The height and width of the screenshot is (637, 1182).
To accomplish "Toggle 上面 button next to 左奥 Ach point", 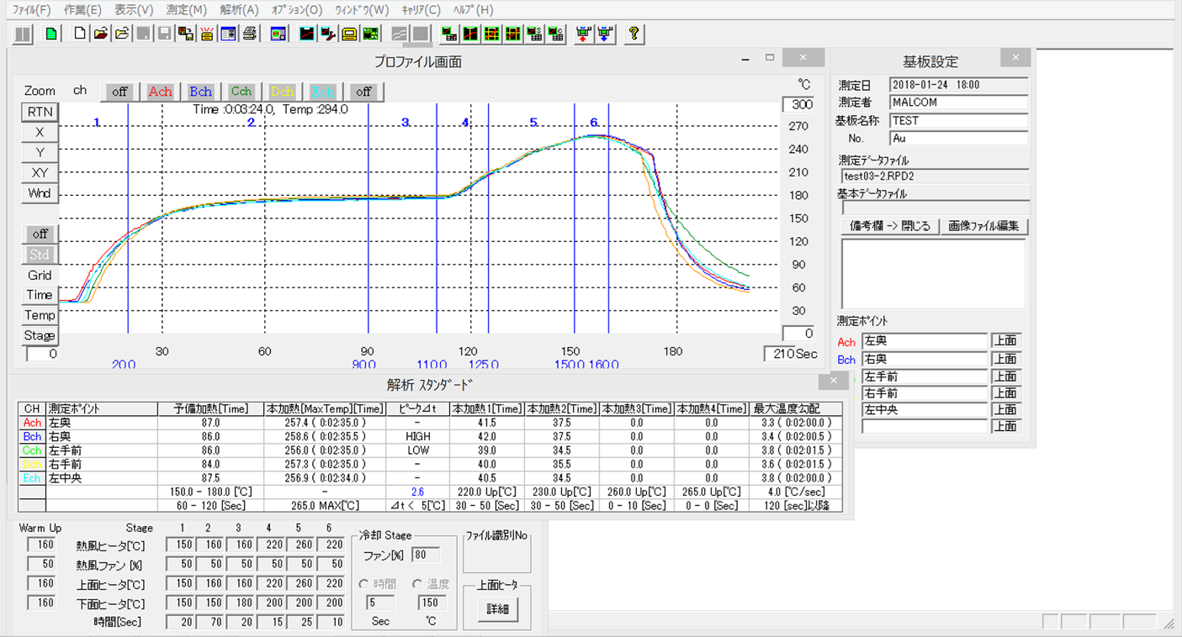I will click(1005, 341).
